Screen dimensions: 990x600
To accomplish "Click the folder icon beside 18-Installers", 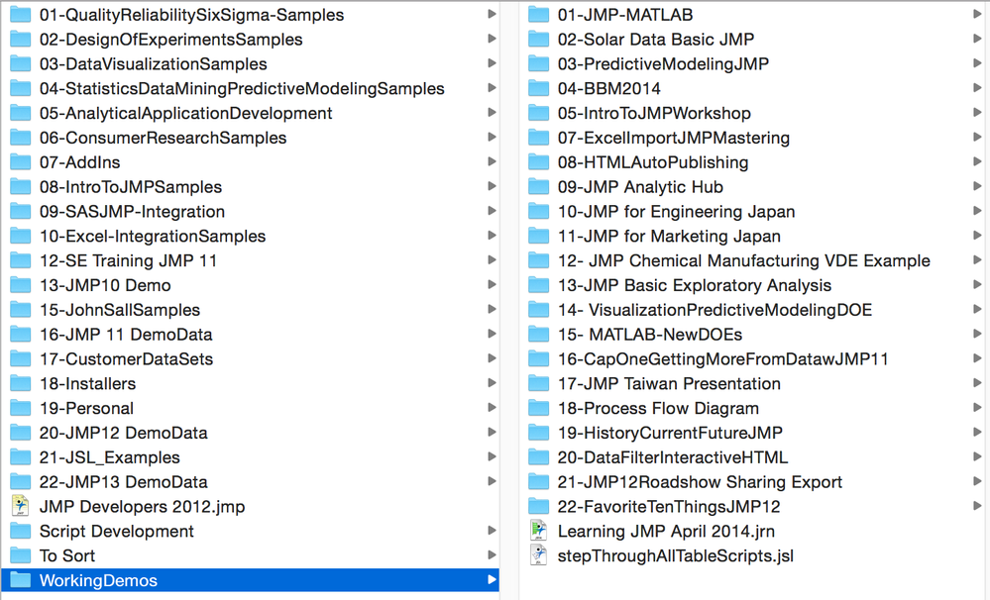I will pos(20,383).
